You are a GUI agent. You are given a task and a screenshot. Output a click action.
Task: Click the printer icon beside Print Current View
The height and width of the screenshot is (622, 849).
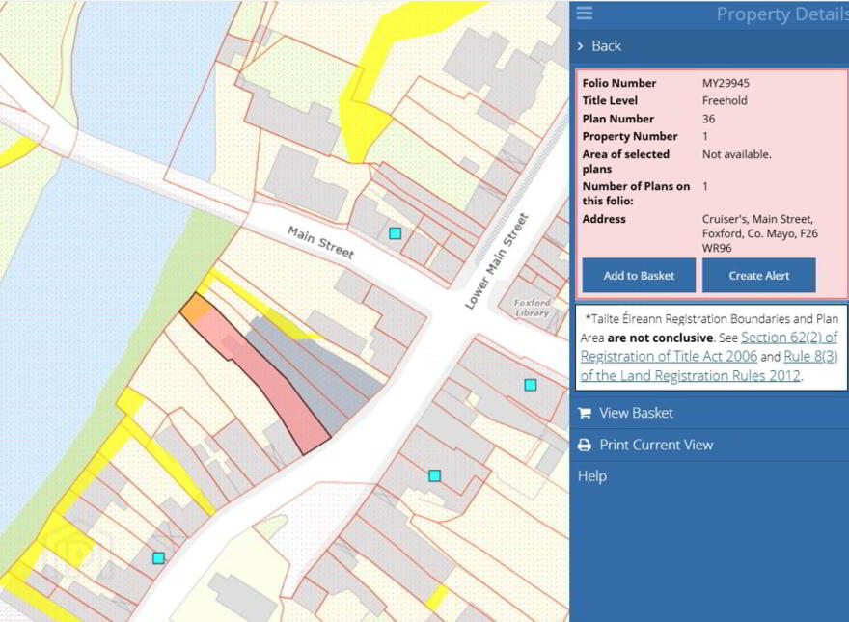tap(585, 445)
